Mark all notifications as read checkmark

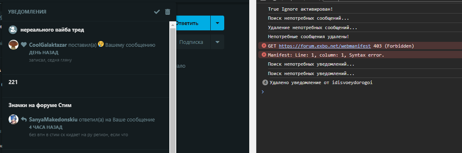pos(157,12)
